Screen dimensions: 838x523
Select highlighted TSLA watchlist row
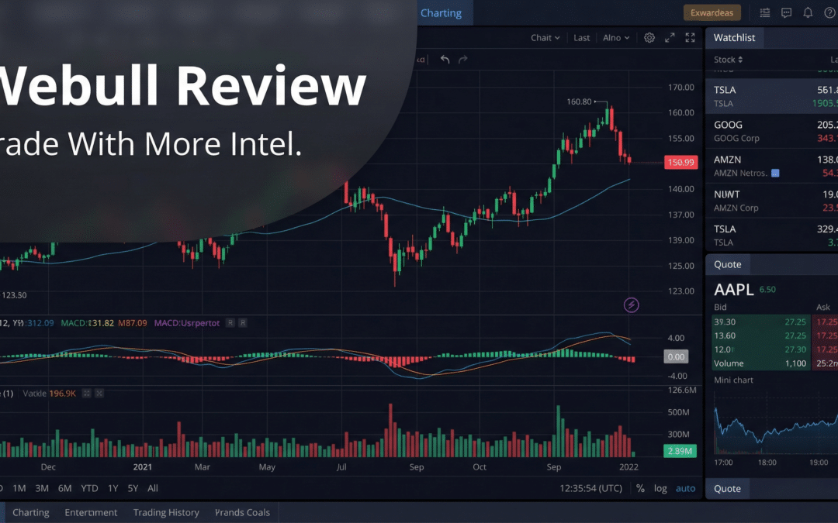coord(772,96)
